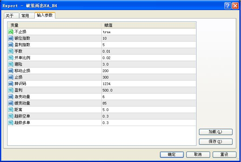Click the 开单比例 variable name
The image size is (241, 162).
coord(22,58)
